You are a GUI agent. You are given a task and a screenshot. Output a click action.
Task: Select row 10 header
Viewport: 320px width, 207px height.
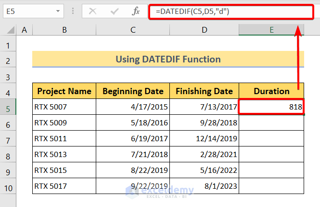coord(8,186)
